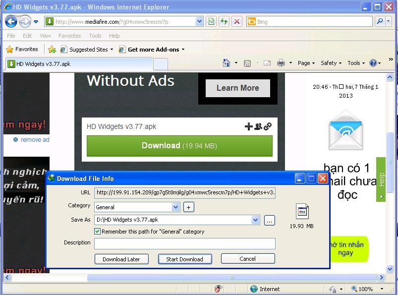Image resolution: width=398 pixels, height=295 pixels.
Task: Open the Save As path dropdown
Action: tap(255, 220)
